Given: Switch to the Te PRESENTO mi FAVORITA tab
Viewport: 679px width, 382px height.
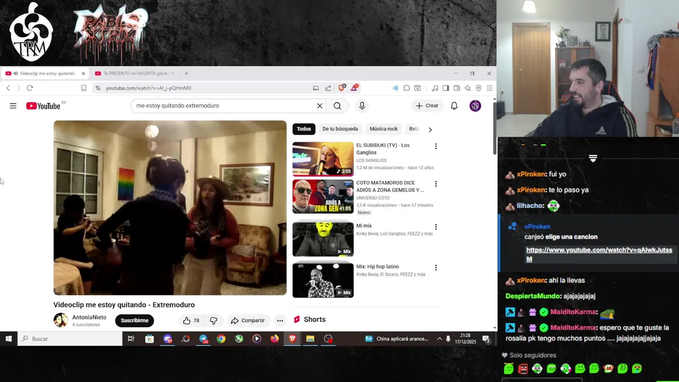Looking at the screenshot, I should (135, 73).
